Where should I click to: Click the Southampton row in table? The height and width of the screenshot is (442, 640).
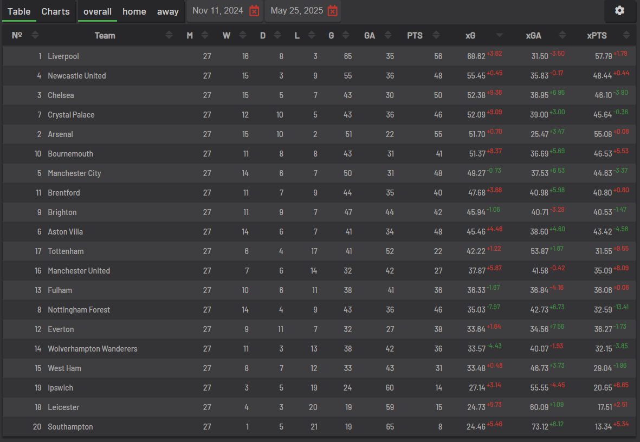coord(319,426)
